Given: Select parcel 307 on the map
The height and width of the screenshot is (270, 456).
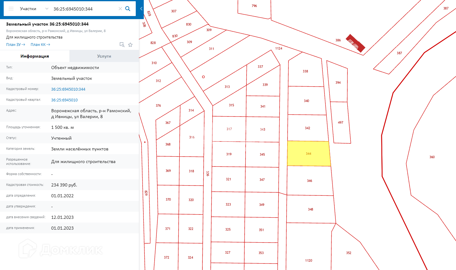Looking at the screenshot, I should coord(174,11).
